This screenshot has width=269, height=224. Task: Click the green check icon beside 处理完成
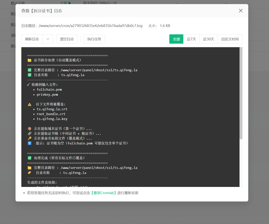[29, 158]
